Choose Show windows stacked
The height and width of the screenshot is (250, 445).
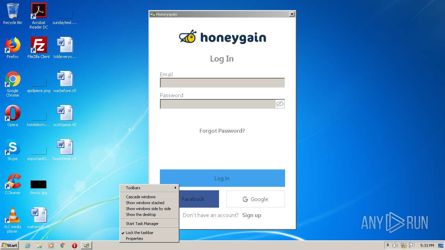coord(149,203)
